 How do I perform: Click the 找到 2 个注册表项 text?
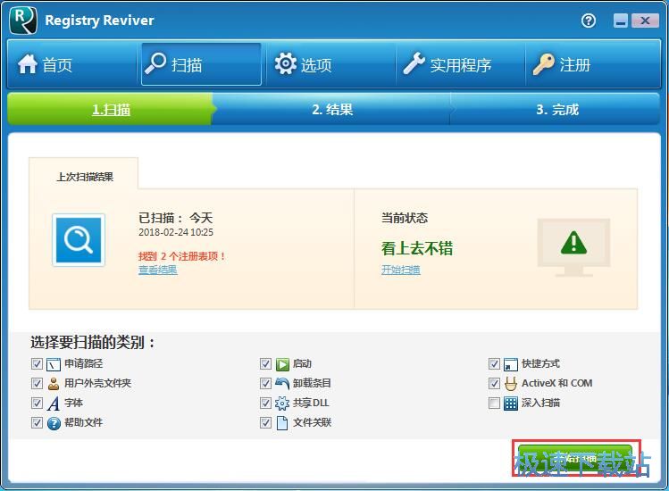(182, 256)
